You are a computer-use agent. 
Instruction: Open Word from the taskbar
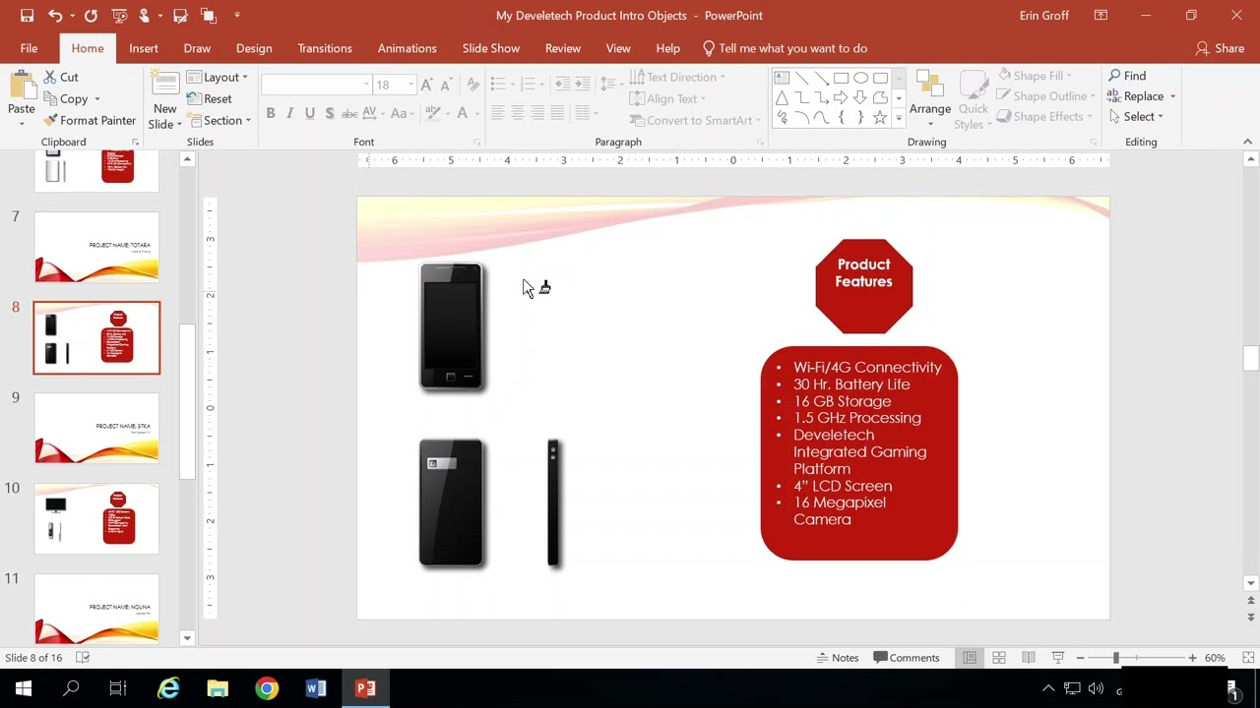coord(316,688)
